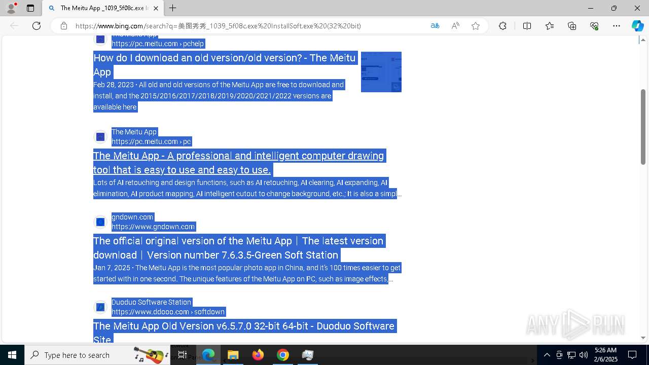
Task: Open a new tab with plus button
Action: (x=173, y=8)
